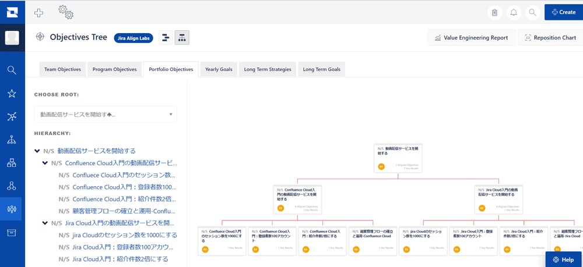Screen dimensions: 583x267
Task: Select the root card 動画配信サービスを開始する in chart
Action: [x=398, y=158]
